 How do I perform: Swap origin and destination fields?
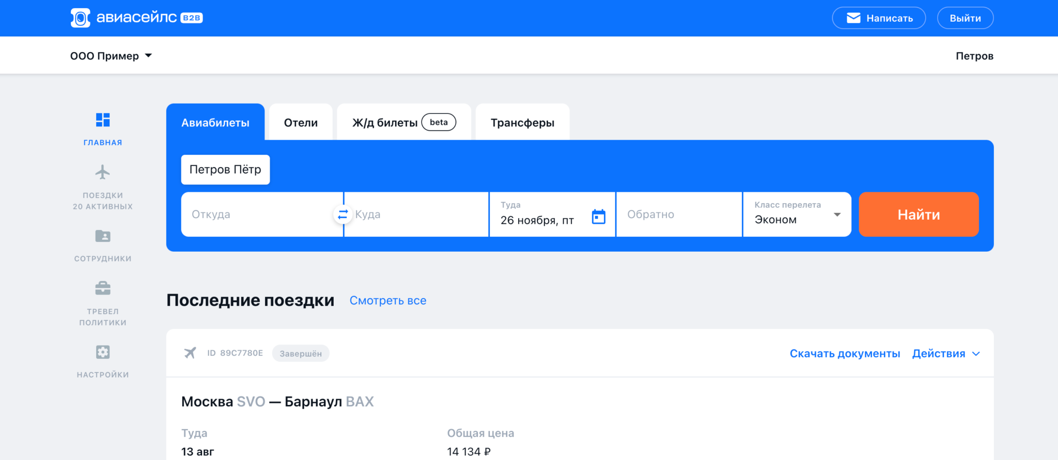(x=343, y=215)
